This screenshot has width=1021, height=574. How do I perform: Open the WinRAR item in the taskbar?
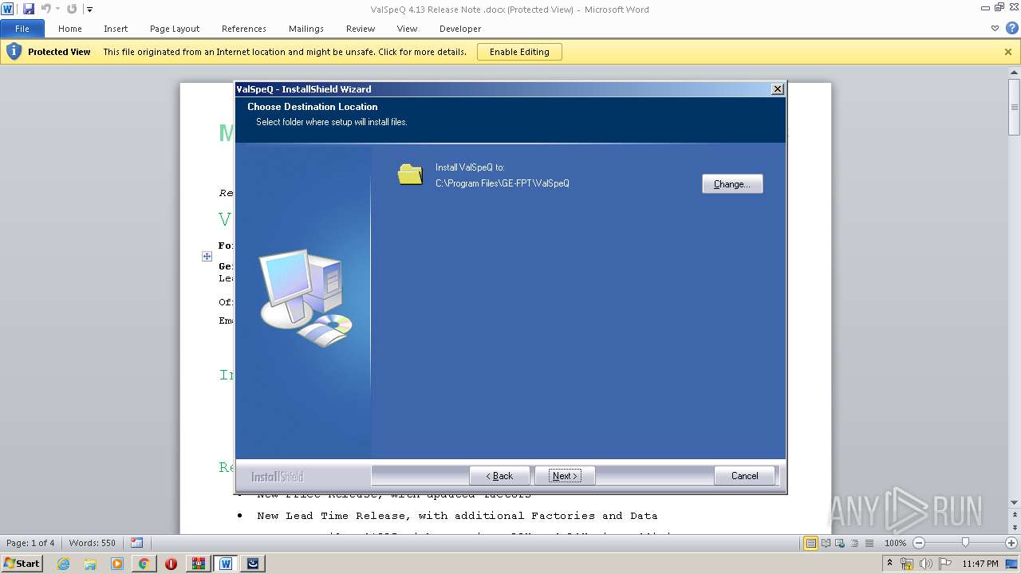[198, 564]
